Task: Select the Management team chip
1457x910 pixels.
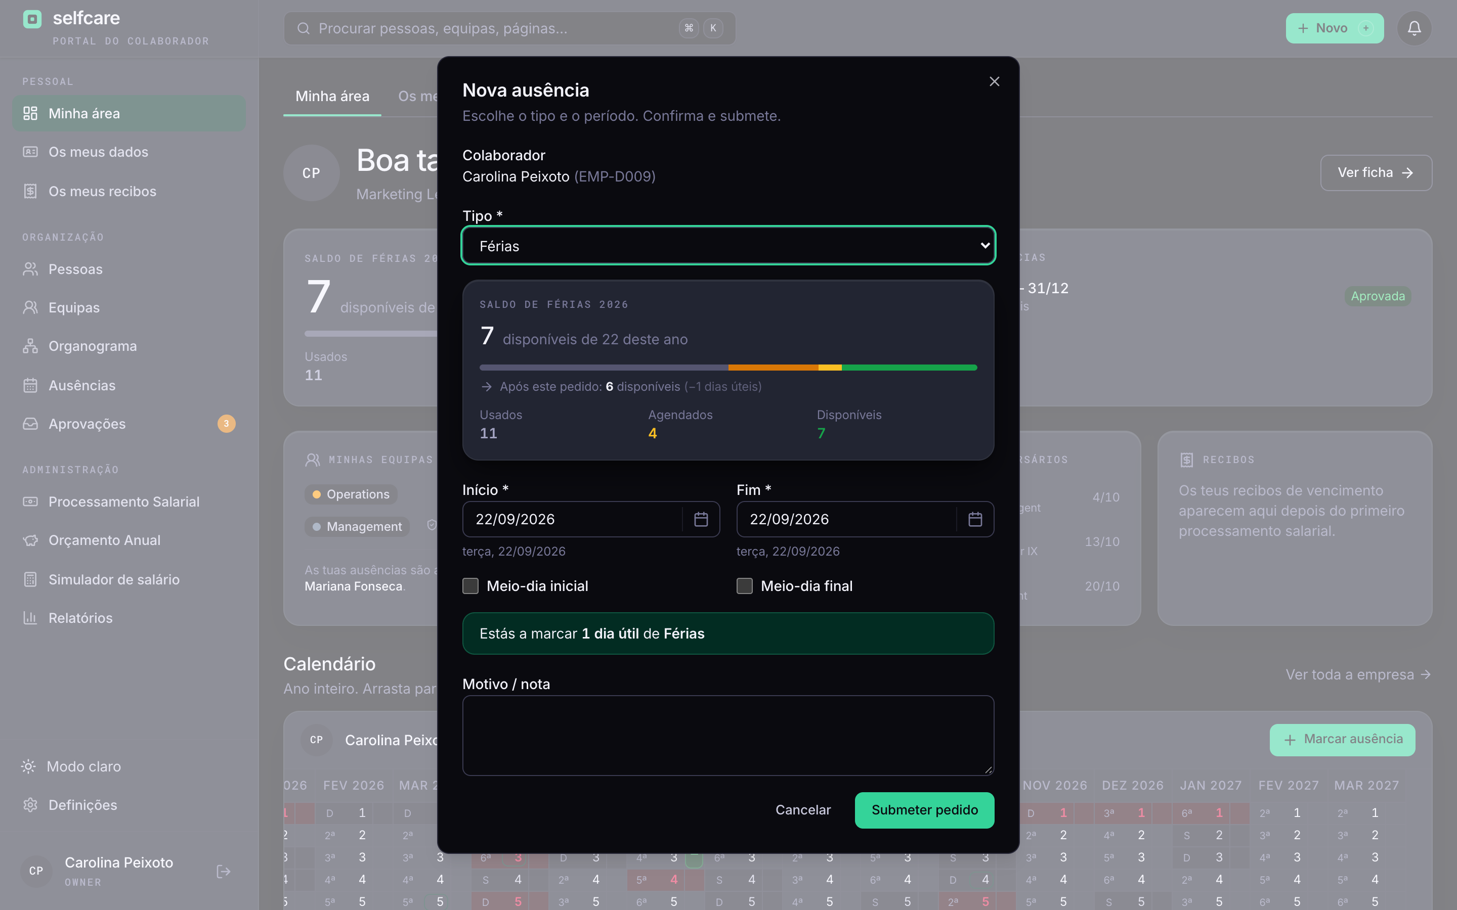Action: pos(357,527)
